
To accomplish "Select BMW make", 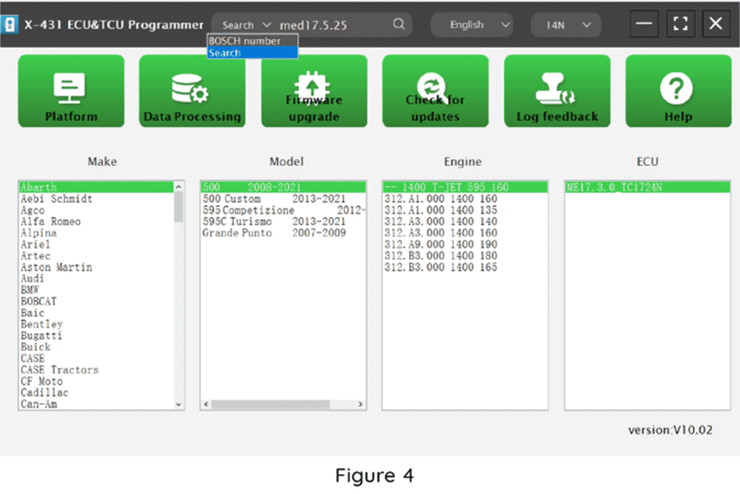I will pos(96,290).
